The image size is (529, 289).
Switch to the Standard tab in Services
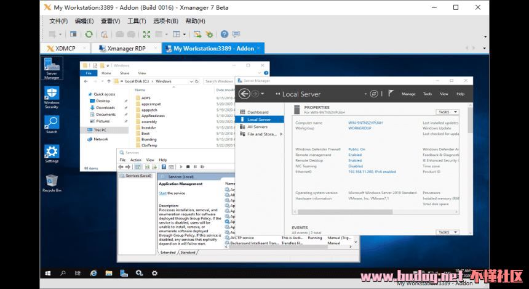click(188, 253)
